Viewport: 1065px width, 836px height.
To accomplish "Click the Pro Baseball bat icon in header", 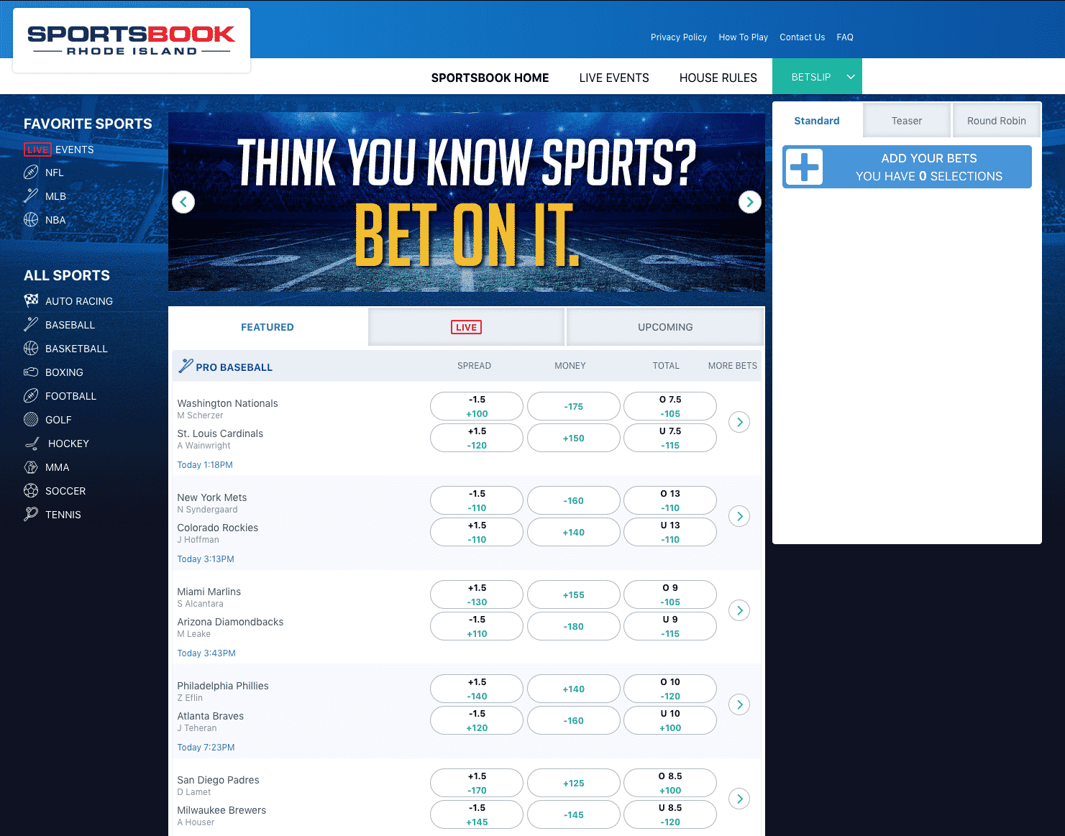I will (x=186, y=366).
